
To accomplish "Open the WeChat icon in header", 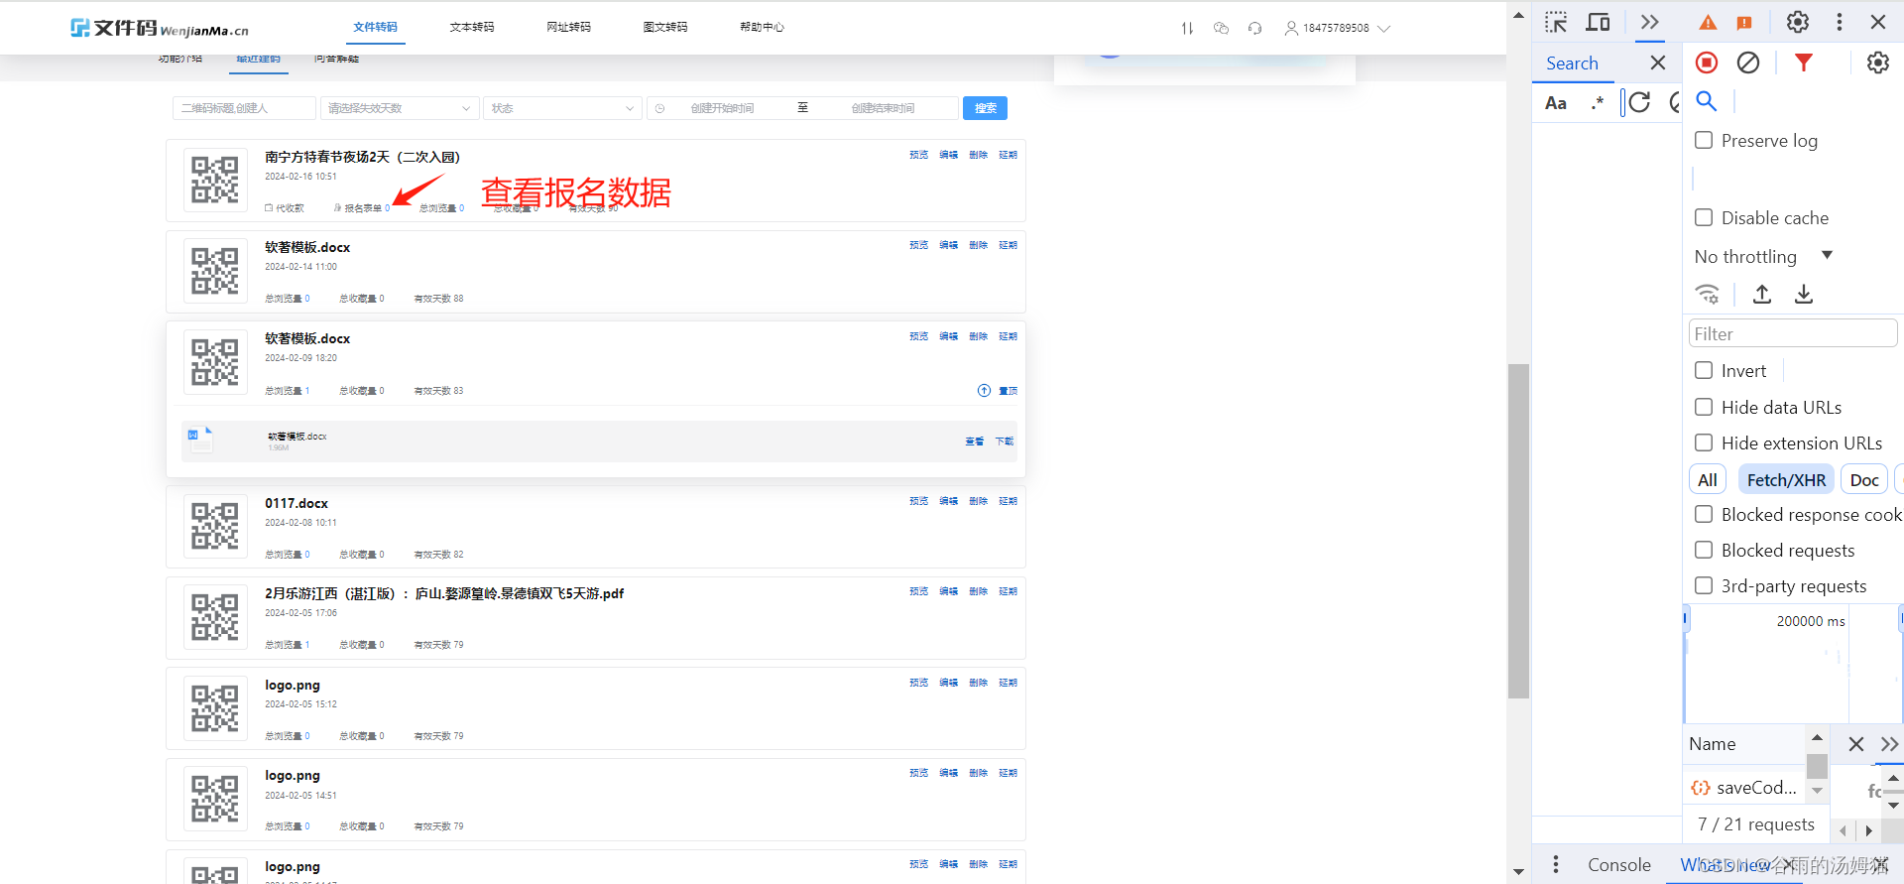I will pos(1221,28).
